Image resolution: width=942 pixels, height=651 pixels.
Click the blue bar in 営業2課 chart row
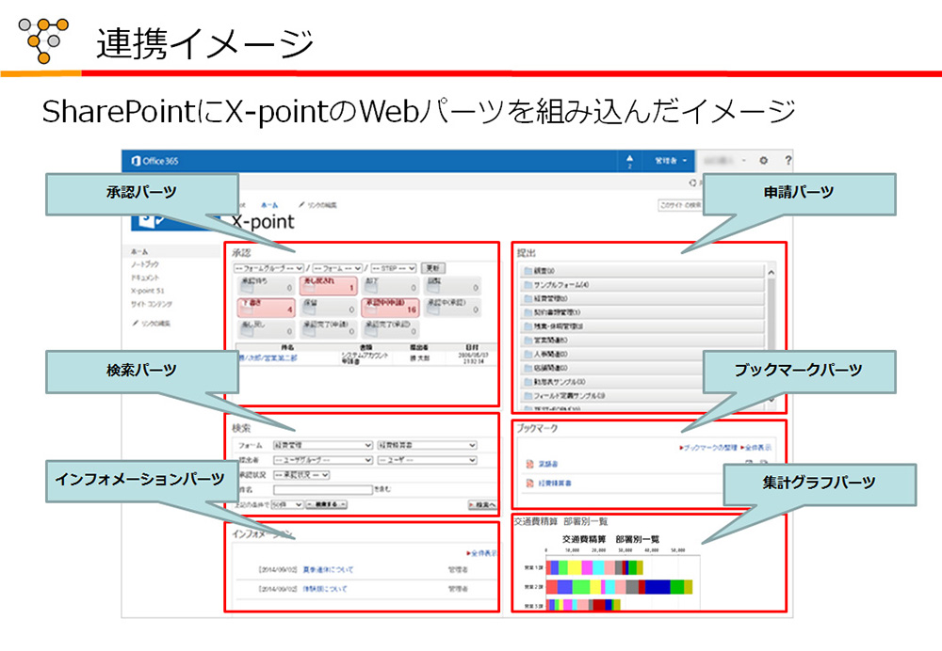(x=658, y=587)
